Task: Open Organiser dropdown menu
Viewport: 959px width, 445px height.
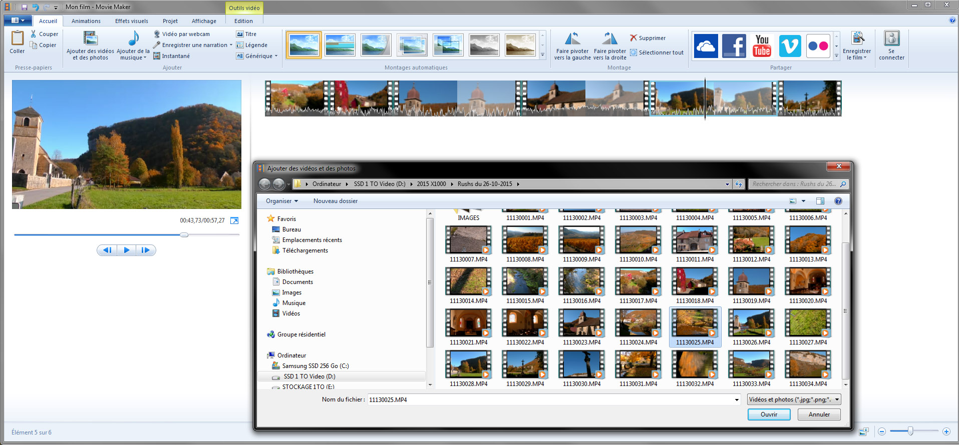Action: [x=282, y=201]
